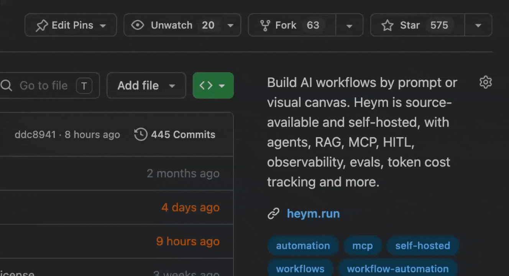Open the Add file dropdown

146,85
